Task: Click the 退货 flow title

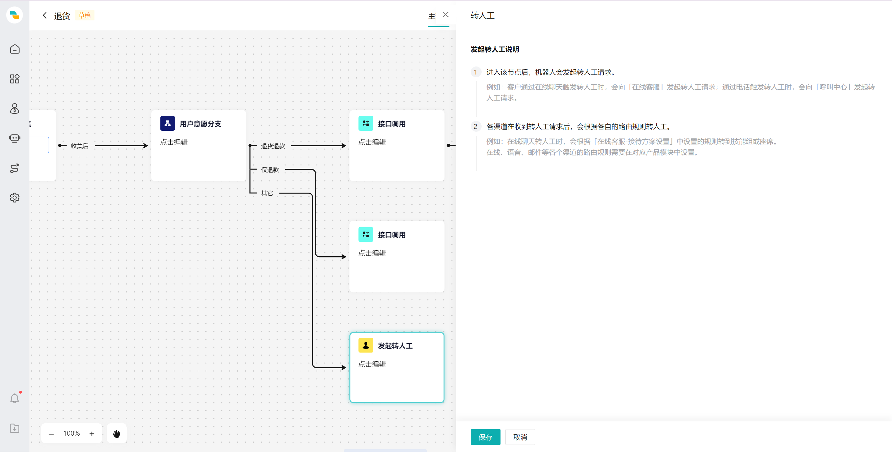Action: (62, 16)
